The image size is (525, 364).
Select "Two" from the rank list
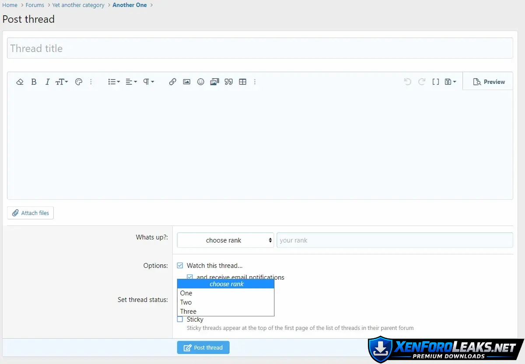[x=186, y=302]
